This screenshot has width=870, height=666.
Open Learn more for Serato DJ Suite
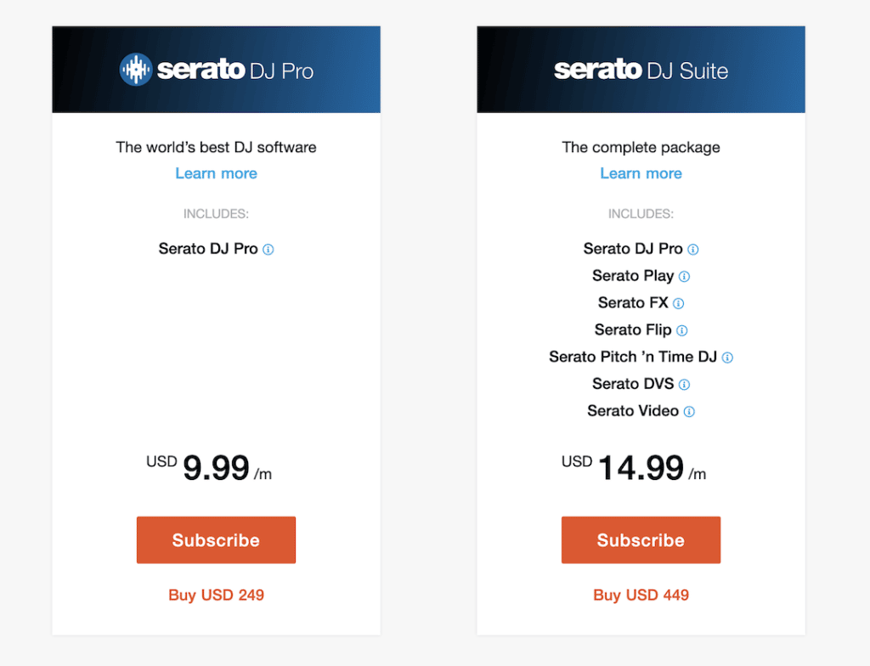[641, 173]
